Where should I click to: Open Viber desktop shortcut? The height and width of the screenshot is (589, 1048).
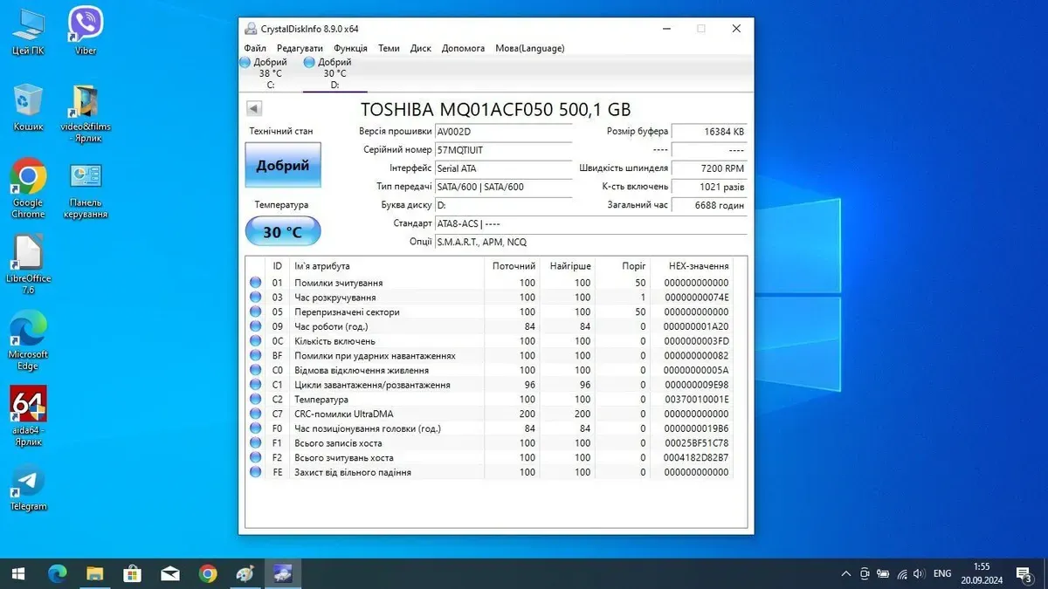(x=86, y=29)
